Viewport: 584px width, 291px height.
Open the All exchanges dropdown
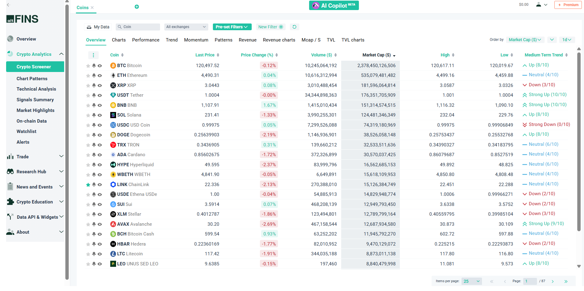point(186,27)
